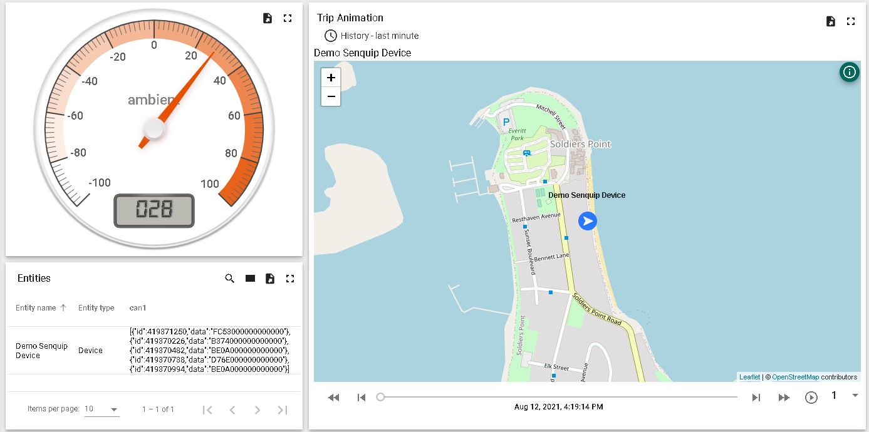Start trip animation playback

811,398
